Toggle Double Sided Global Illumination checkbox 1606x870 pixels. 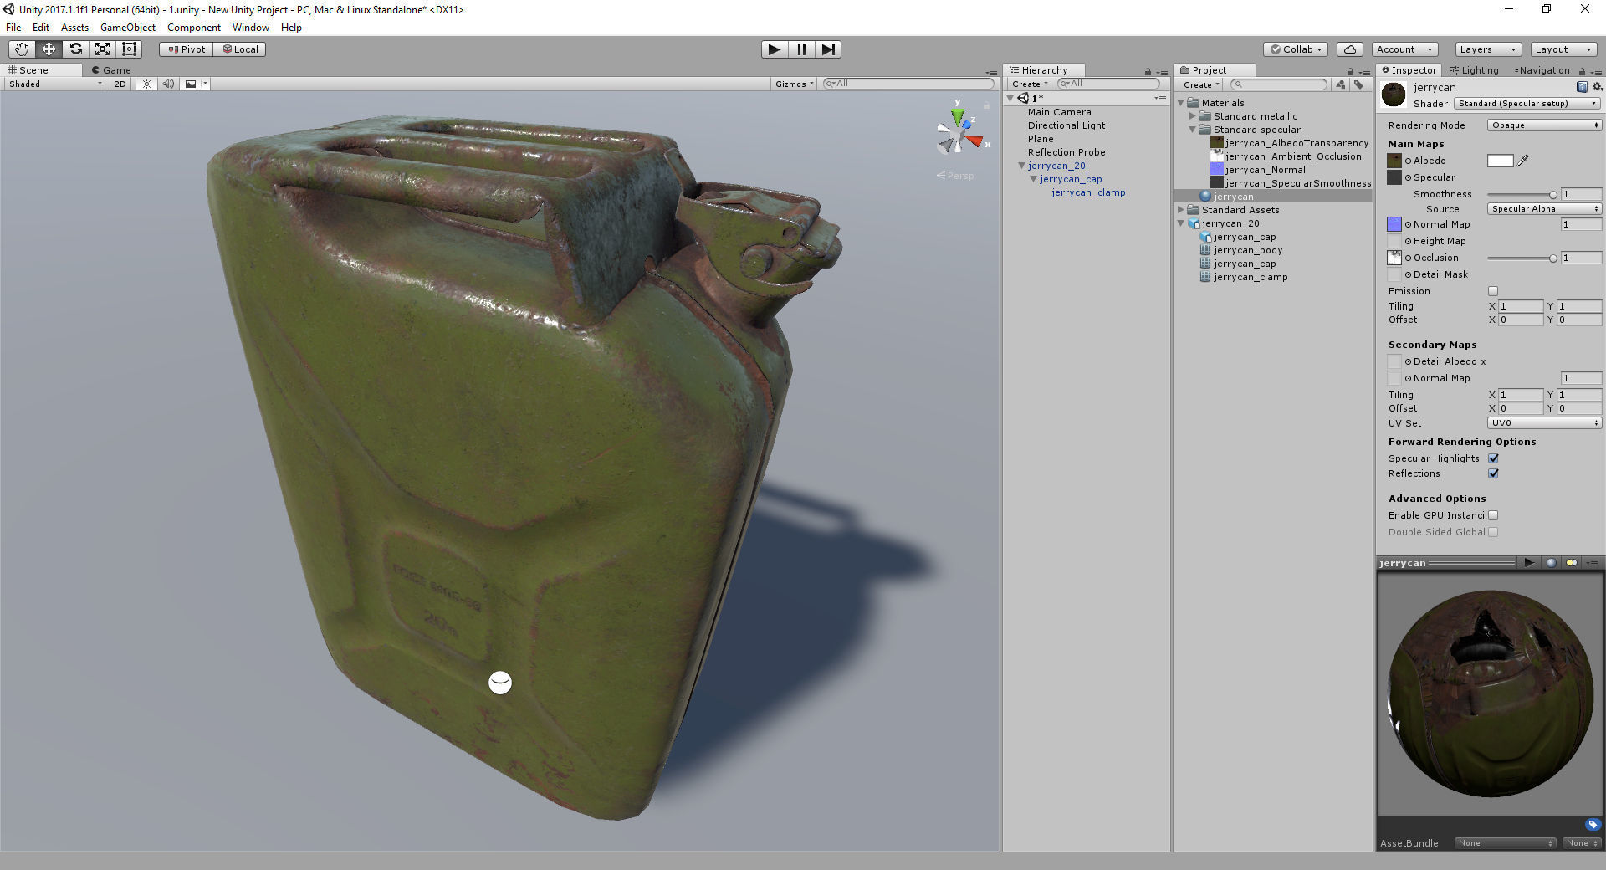pos(1493,532)
